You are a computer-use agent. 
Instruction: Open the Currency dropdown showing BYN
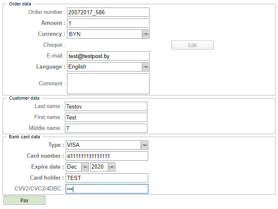[x=108, y=34]
